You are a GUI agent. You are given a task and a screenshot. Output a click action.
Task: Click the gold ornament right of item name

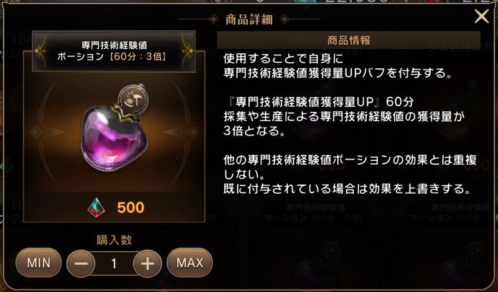[187, 51]
